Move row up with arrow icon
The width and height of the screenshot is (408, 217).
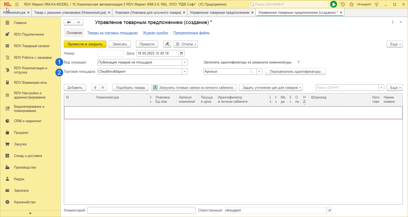click(x=95, y=88)
